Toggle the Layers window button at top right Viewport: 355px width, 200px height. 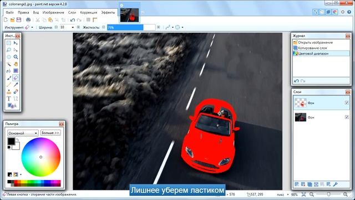(328, 12)
